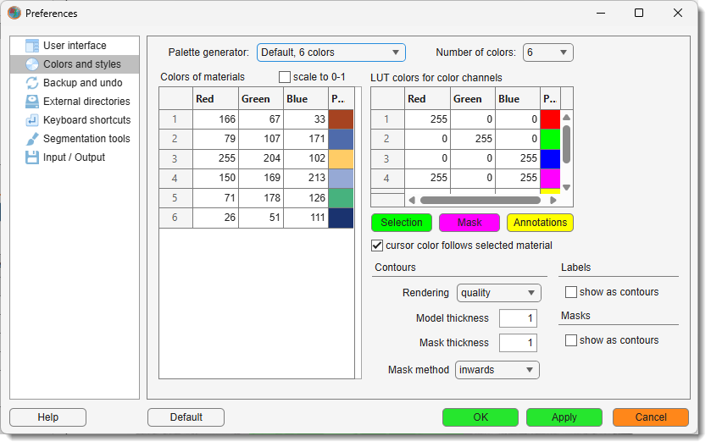The width and height of the screenshot is (711, 447).
Task: Check Labels show as contours
Action: (571, 292)
